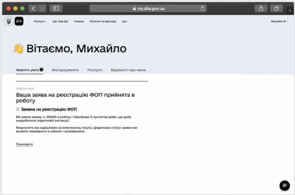Viewport: 295px width, 195px height.
Task: Open the chat support bubble icon
Action: (285, 185)
